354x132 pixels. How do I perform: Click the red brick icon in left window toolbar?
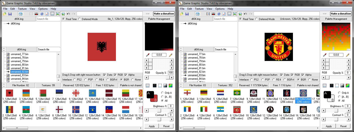click(x=37, y=14)
